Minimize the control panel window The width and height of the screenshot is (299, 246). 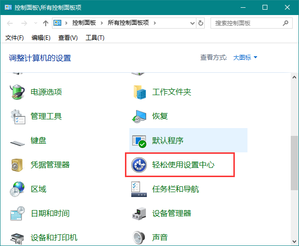click(x=243, y=7)
